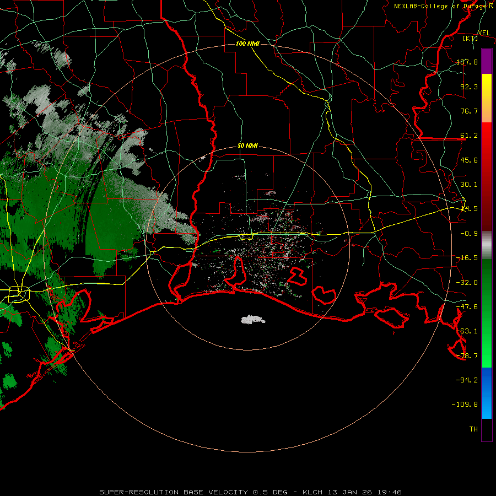This screenshot has width=496, height=496.
Task: Click the "50 NMI" range ring label
Action: coord(247,146)
